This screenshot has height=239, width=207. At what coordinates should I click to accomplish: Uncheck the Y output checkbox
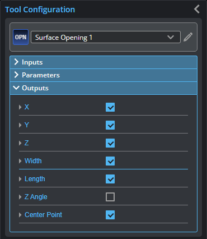pos(110,125)
